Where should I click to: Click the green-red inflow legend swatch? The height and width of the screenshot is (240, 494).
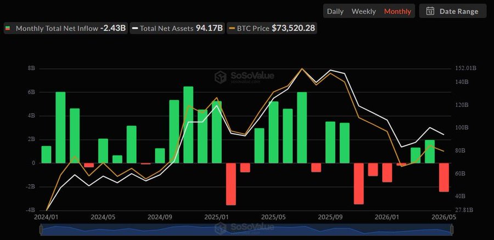coord(8,28)
